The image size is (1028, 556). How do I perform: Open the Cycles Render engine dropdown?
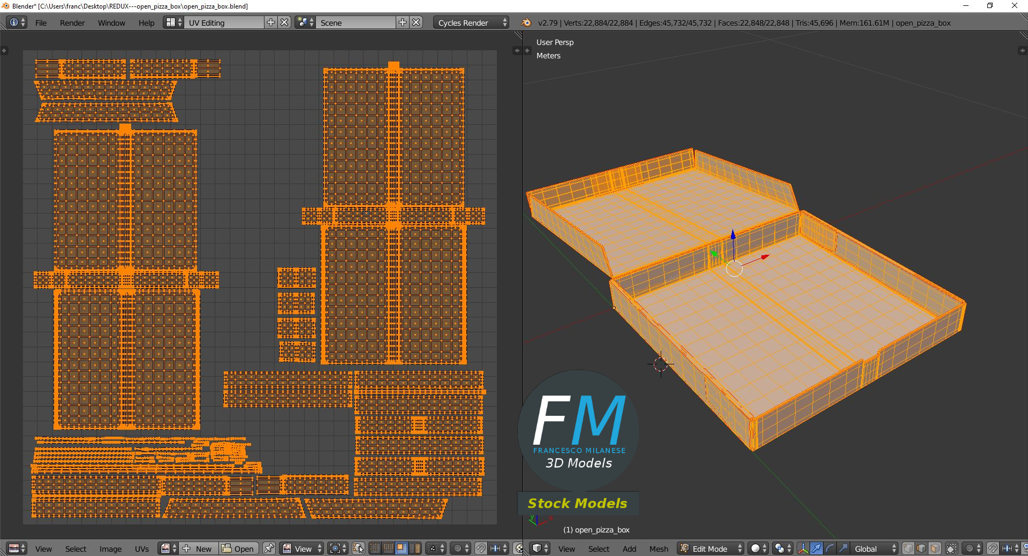[x=472, y=22]
